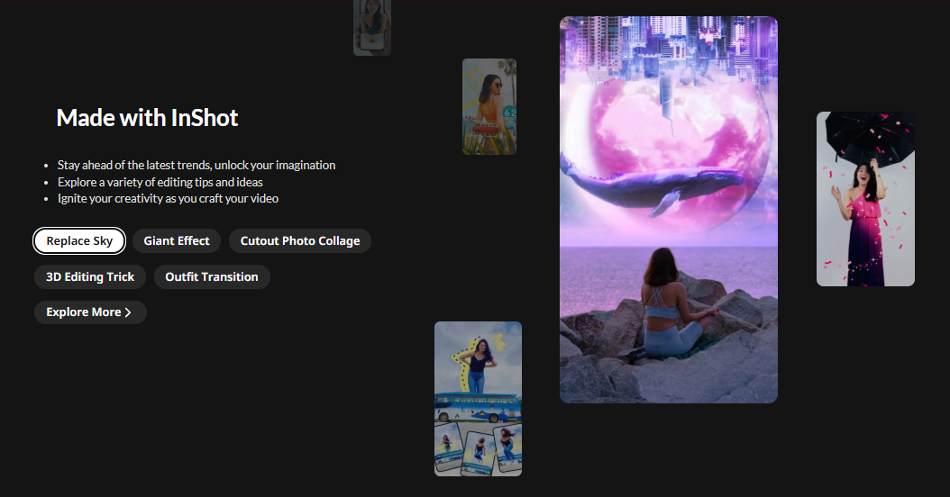Open the woman in sunglasses palm tree thumbnail
This screenshot has width=950, height=497.
[x=489, y=106]
